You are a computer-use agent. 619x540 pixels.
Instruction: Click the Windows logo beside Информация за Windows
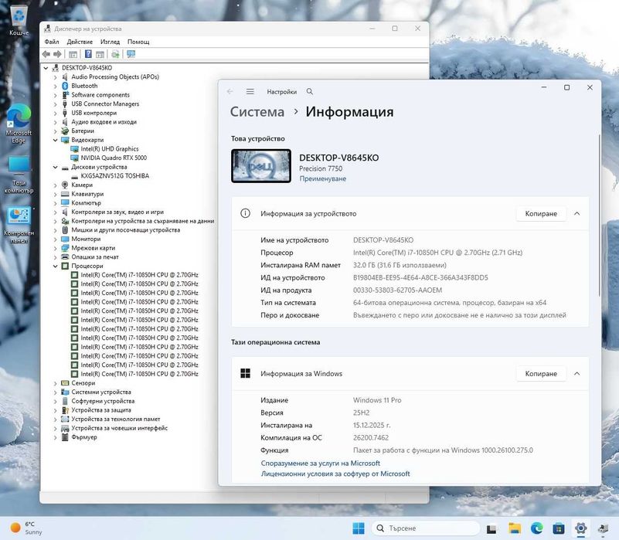[245, 373]
